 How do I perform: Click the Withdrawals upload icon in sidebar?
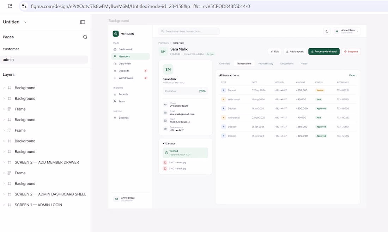tap(115, 78)
